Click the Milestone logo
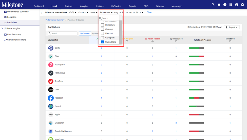 coord(12,5)
